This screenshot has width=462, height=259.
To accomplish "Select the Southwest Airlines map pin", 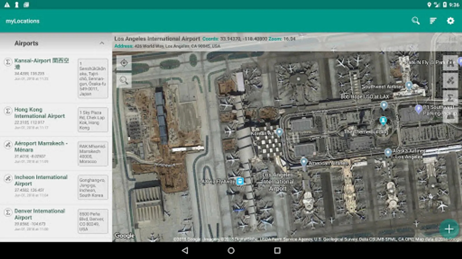I will 409,85.
